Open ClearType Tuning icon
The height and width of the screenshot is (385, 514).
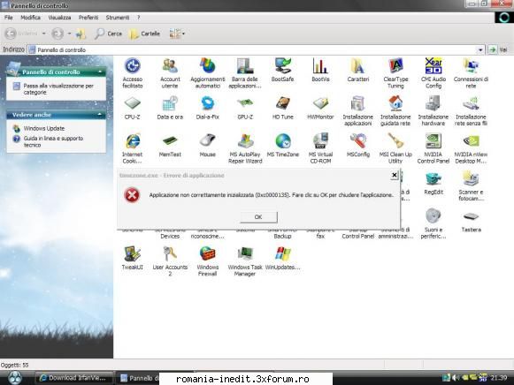tap(395, 73)
